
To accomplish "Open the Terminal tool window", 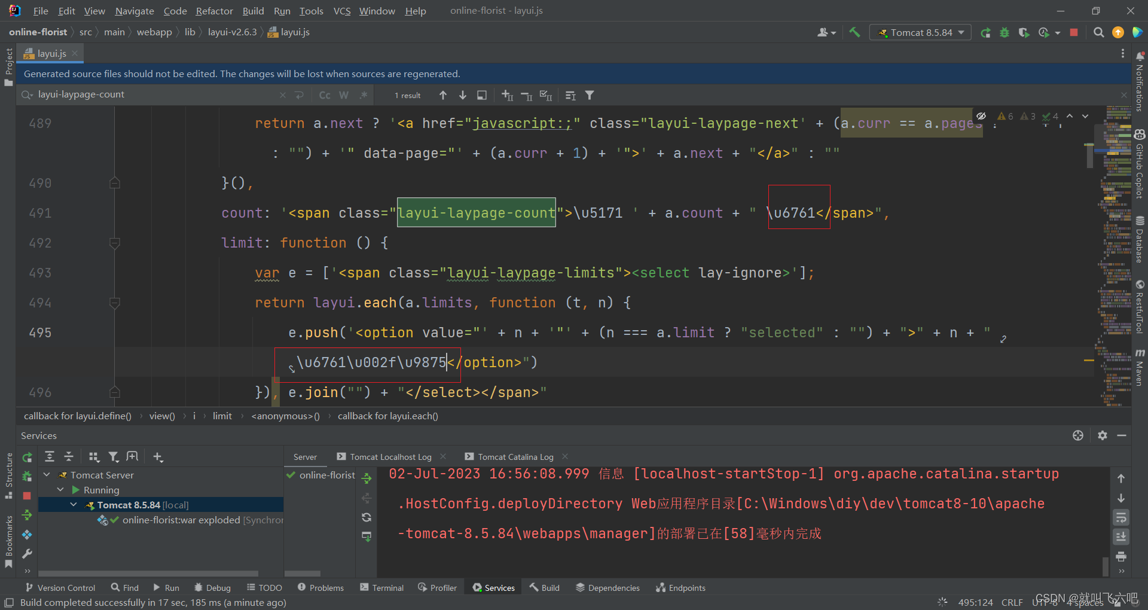I will pos(382,588).
